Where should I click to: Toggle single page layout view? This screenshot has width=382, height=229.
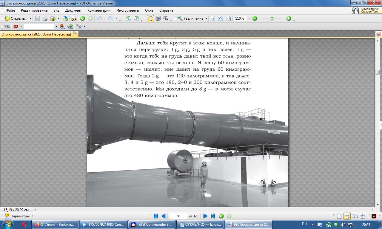tap(339, 216)
